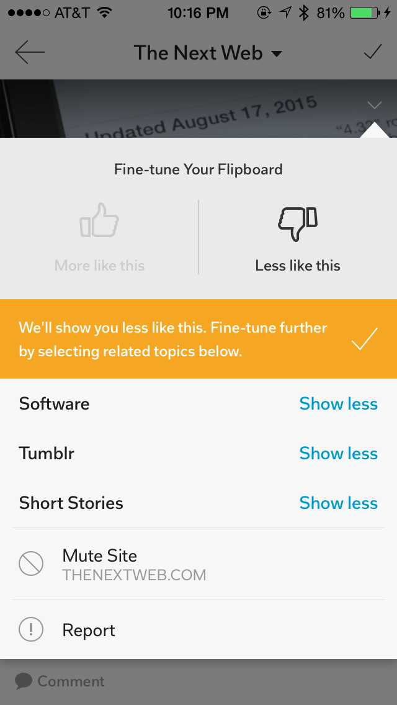This screenshot has height=705, width=397.
Task: Tap the Report exclamation icon
Action: [x=31, y=631]
